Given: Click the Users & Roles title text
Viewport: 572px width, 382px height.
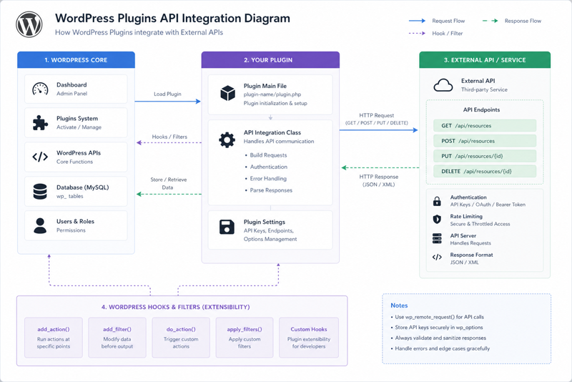Looking at the screenshot, I should tap(75, 221).
